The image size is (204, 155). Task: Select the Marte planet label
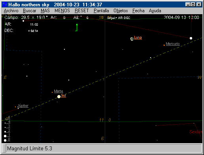point(59,91)
